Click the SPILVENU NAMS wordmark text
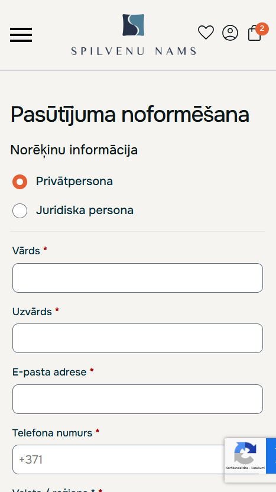The height and width of the screenshot is (492, 276). tap(134, 51)
